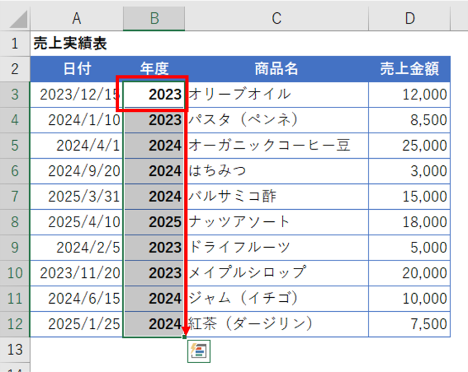
Task: Open the Quick Analysis icon below the selection
Action: (x=199, y=351)
